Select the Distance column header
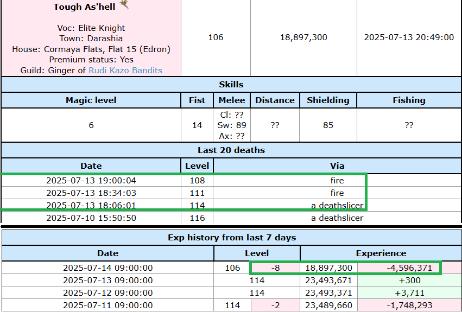 275,100
